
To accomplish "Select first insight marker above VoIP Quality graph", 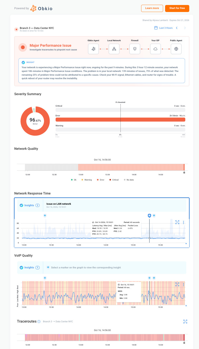I will pos(45,278).
